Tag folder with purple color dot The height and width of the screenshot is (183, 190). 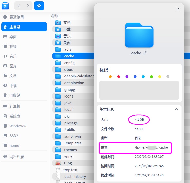click(x=127, y=77)
